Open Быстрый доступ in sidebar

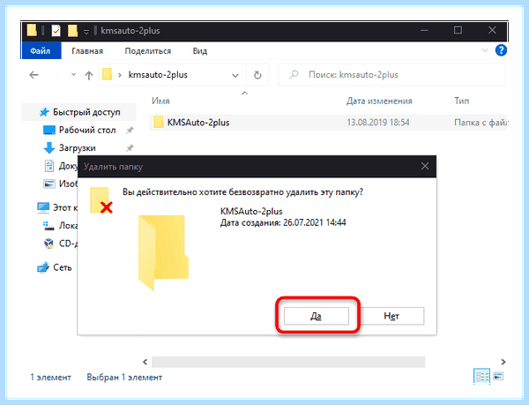(x=79, y=112)
